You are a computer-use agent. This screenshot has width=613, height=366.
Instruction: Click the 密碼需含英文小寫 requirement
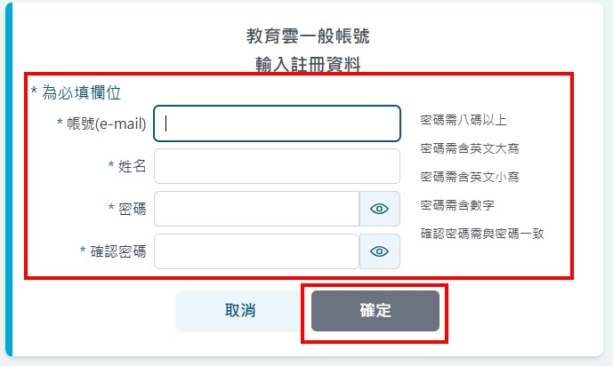coord(470,177)
